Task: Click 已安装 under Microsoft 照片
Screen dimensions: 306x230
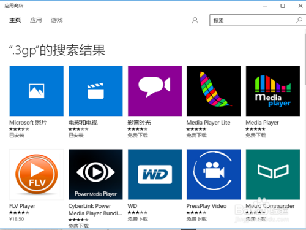Action: 17,136
